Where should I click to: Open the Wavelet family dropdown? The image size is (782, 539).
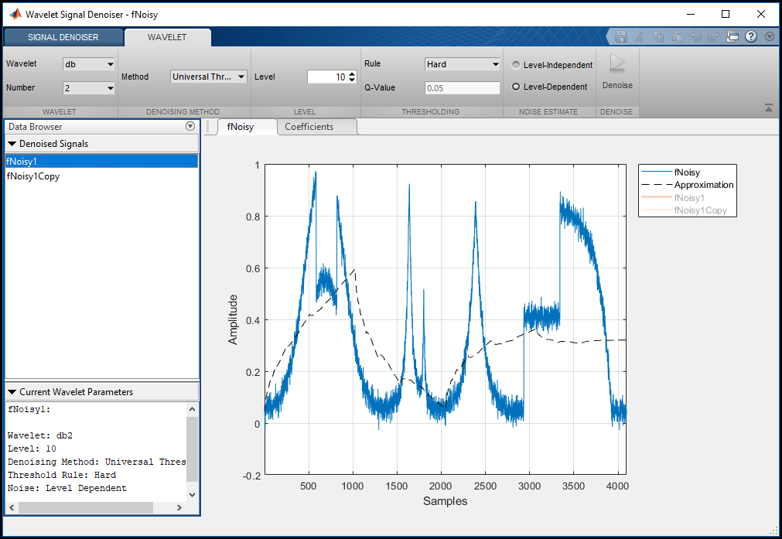pos(89,65)
